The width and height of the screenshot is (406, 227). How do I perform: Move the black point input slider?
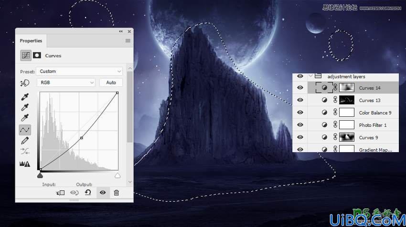point(40,176)
